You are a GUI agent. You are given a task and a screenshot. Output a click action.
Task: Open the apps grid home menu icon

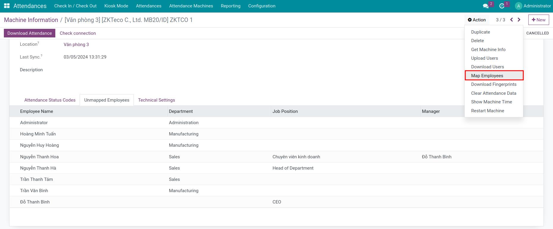click(7, 6)
